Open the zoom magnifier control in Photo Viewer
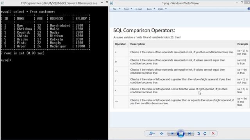Screen dimensions: 250x140 point(152,133)
